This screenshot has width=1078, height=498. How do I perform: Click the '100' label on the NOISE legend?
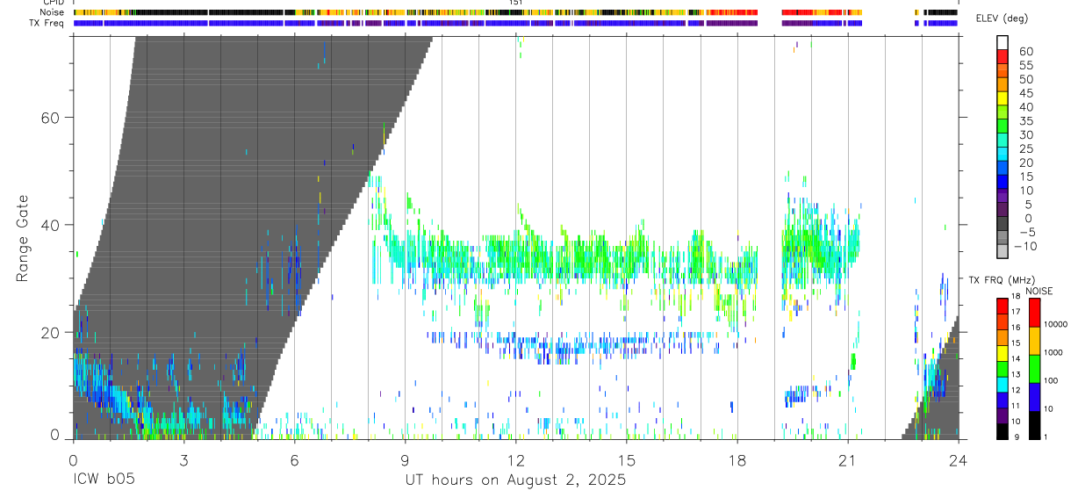tap(1051, 381)
